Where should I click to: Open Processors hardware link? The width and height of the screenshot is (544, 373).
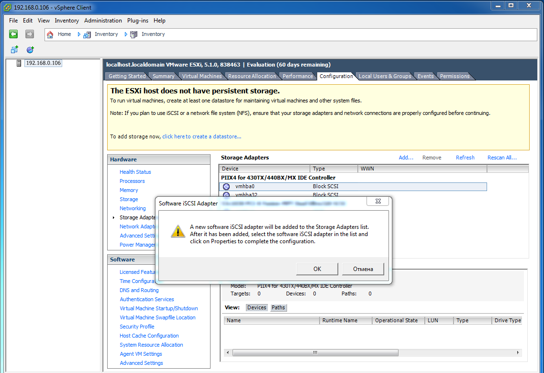[x=132, y=181]
